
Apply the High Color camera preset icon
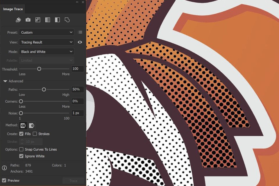28,20
